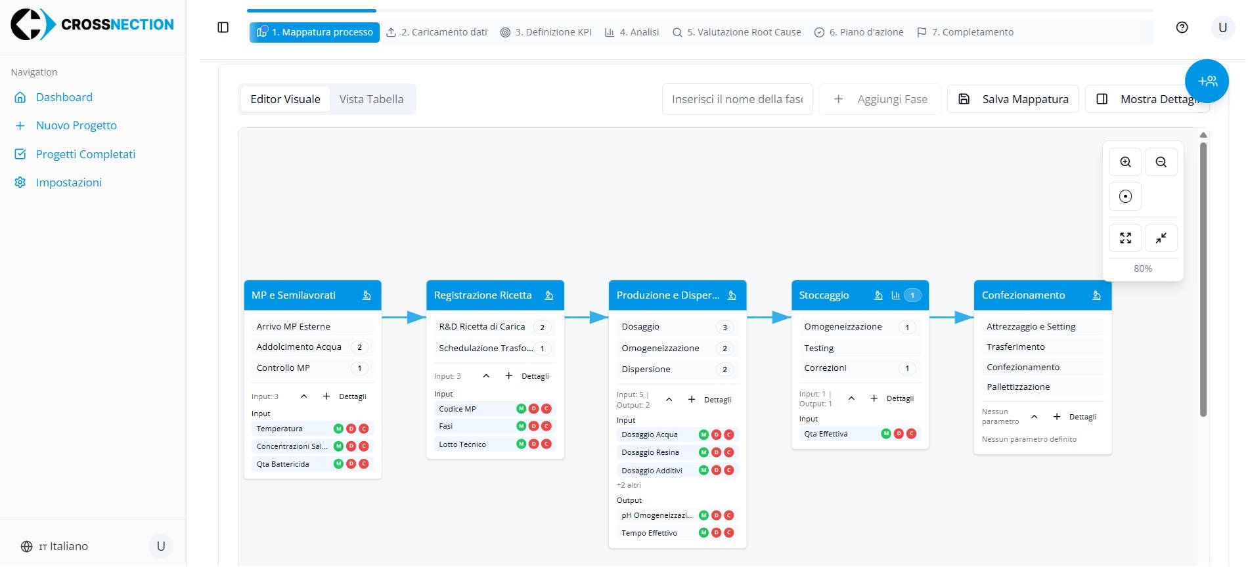Open Impostazioni in navigation
Image resolution: width=1248 pixels, height=575 pixels.
pyautogui.click(x=68, y=182)
